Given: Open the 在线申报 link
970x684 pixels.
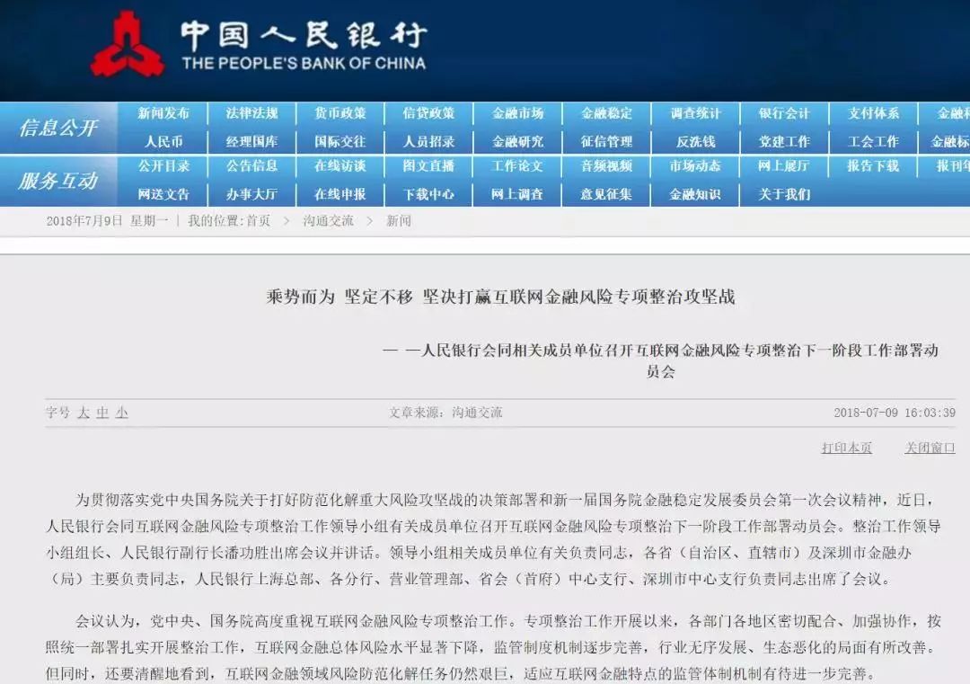Looking at the screenshot, I should 340,194.
